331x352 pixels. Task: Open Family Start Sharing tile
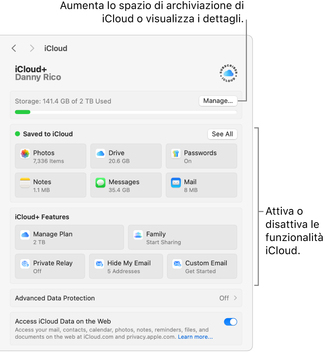183,237
